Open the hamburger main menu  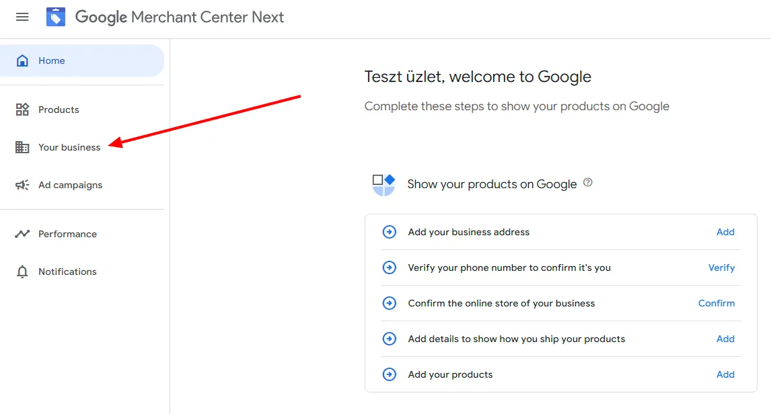22,17
